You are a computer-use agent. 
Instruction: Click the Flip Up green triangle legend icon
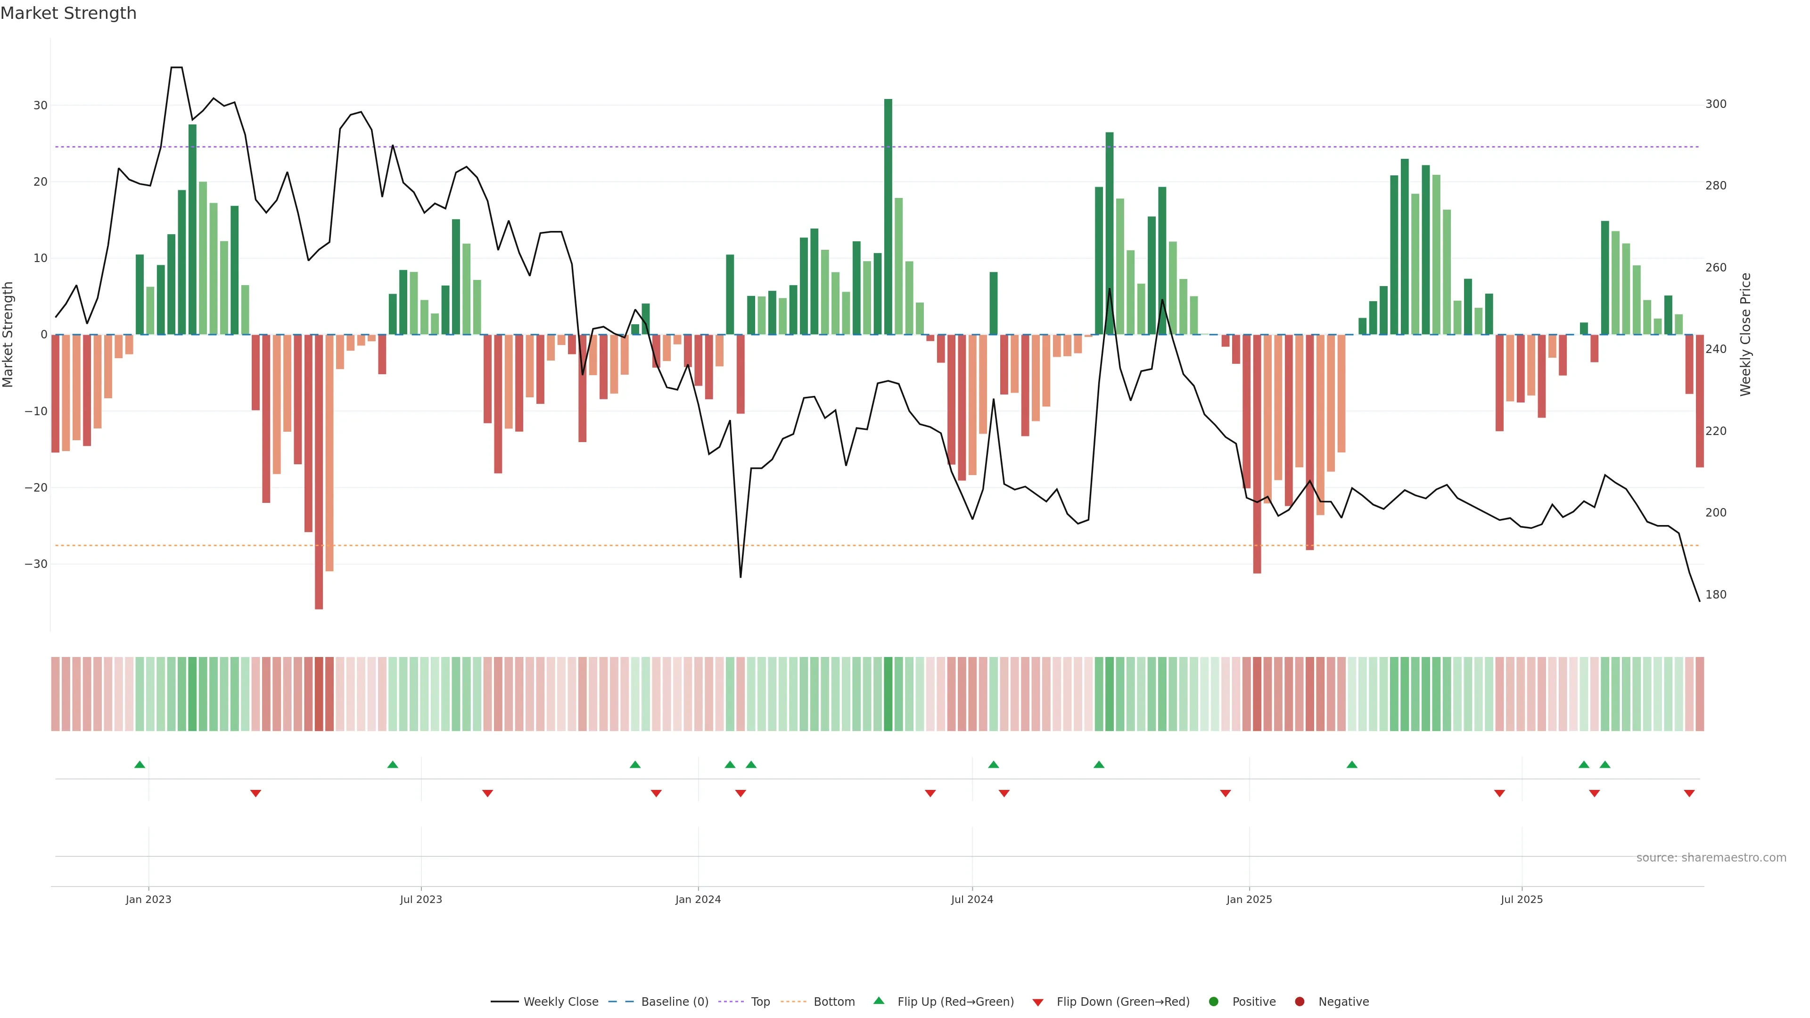[878, 1001]
